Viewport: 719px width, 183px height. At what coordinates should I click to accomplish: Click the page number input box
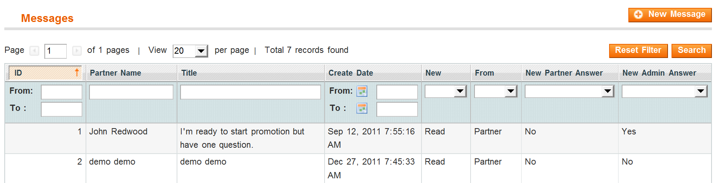pos(55,51)
